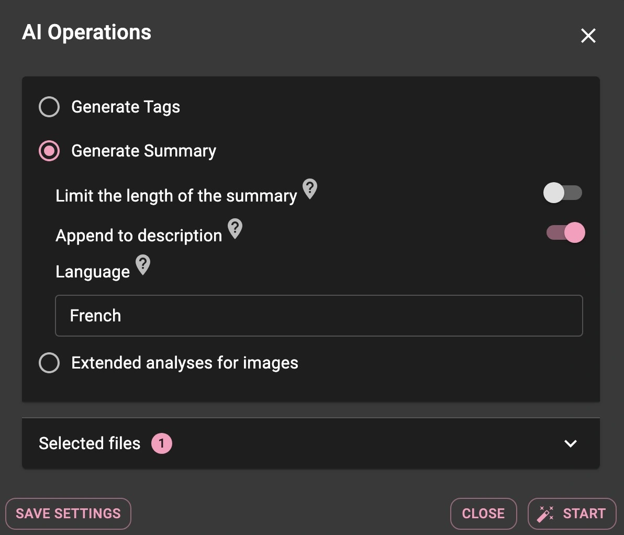624x535 pixels.
Task: Enable Limit the length of the summary toggle
Action: (x=562, y=193)
